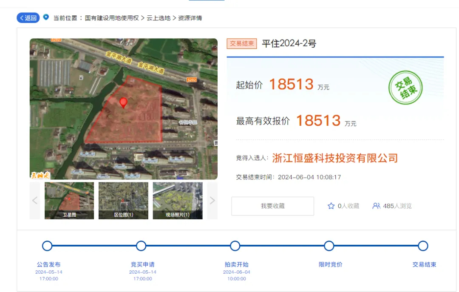459x292 pixels.
Task: Click the 交易结束 timeline node
Action: (423, 246)
